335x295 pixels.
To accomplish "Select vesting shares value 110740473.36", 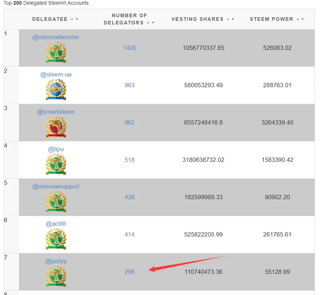I will coord(204,272).
